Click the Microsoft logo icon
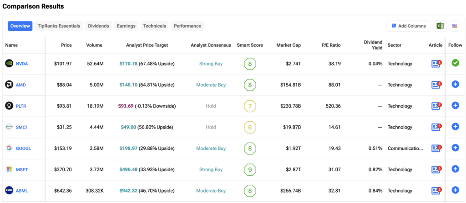 coord(9,169)
